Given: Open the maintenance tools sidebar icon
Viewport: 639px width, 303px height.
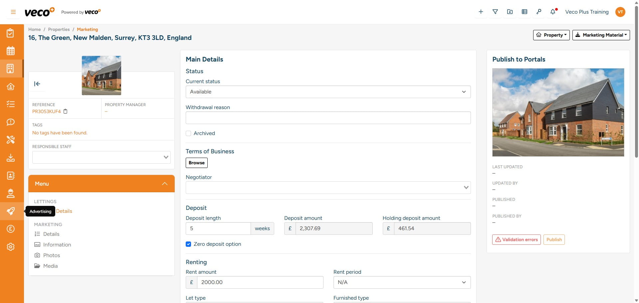Looking at the screenshot, I should click(11, 140).
